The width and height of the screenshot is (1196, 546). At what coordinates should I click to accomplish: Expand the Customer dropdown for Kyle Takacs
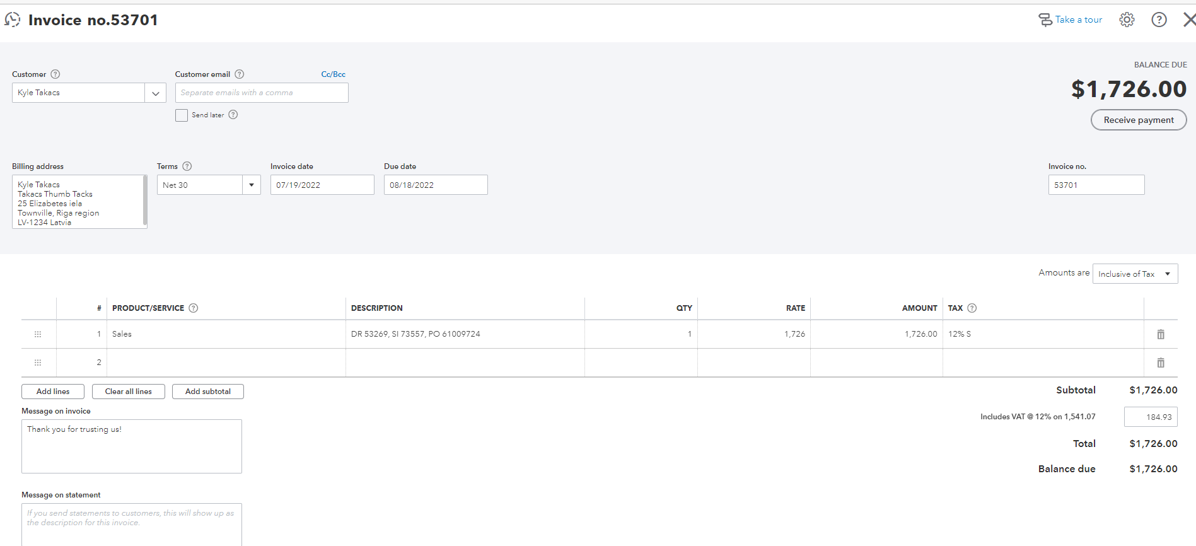point(155,93)
